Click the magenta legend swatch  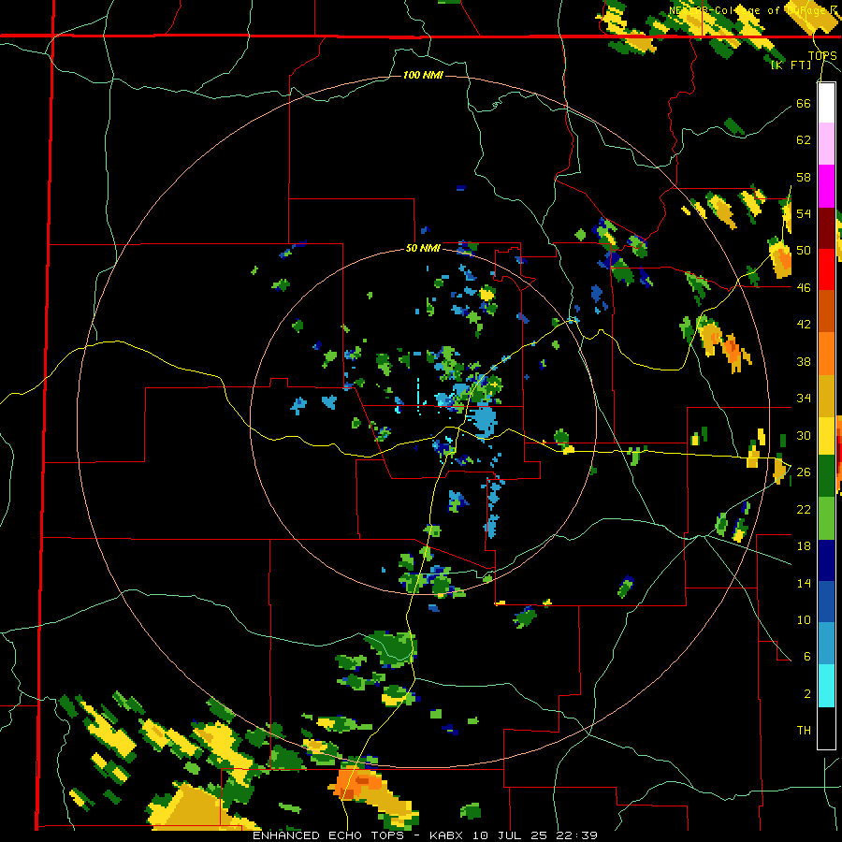[826, 186]
